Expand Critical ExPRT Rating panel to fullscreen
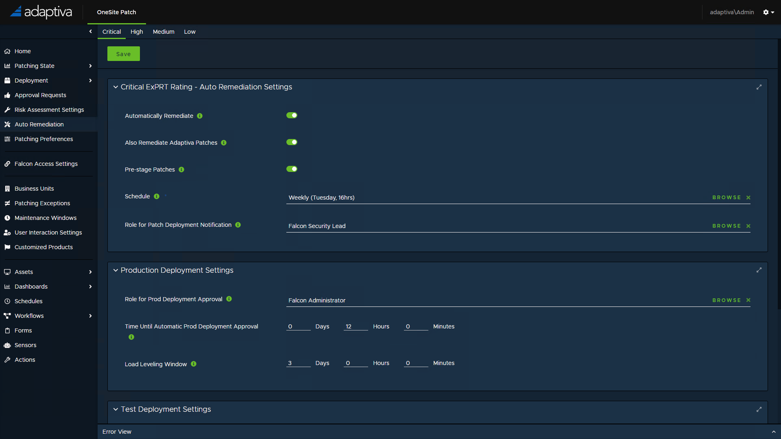This screenshot has width=781, height=439. pos(759,87)
